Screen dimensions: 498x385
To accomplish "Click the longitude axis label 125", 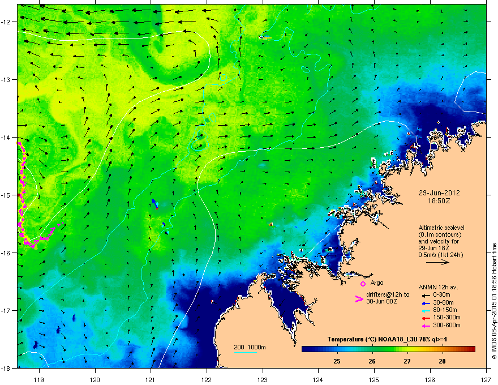I will (x=374, y=379).
